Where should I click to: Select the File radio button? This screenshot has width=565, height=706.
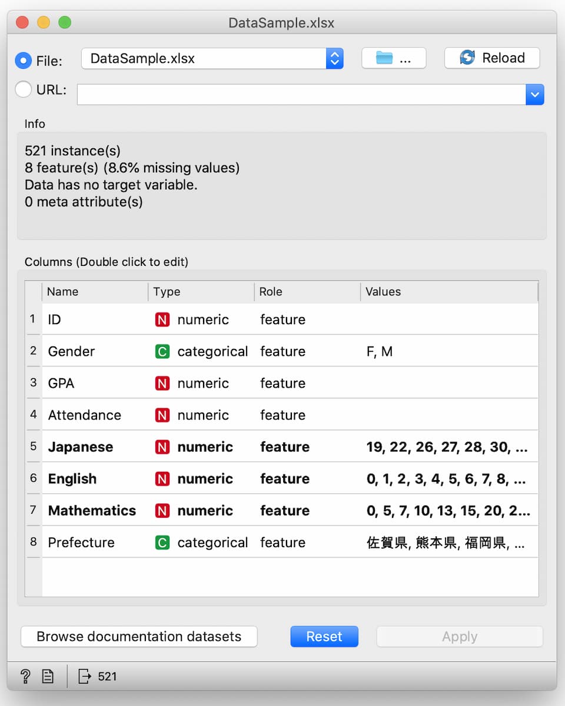tap(24, 60)
